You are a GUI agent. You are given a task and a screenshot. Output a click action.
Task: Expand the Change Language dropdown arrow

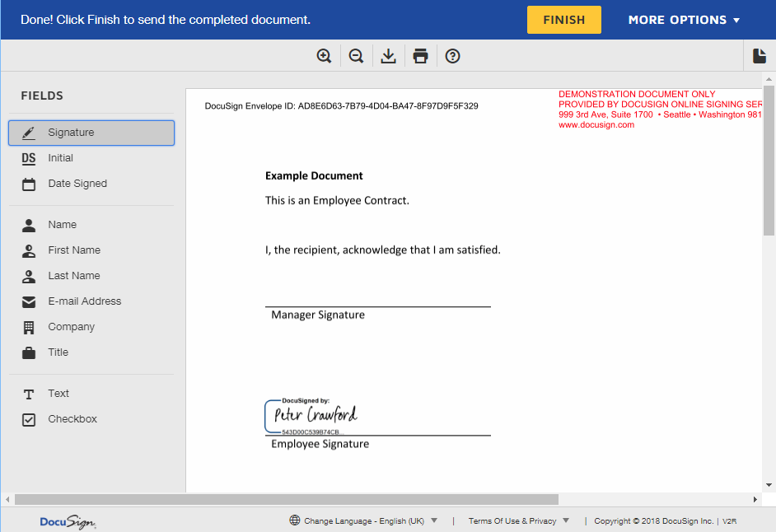pos(434,520)
